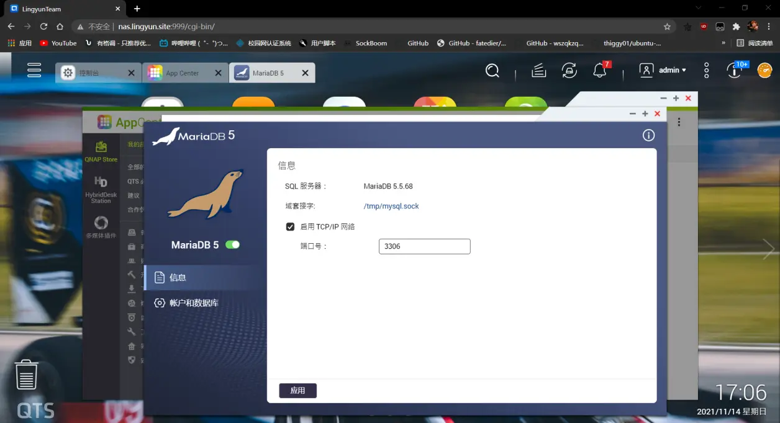780x423 pixels.
Task: Open the tab search dropdown arrow
Action: (x=698, y=8)
